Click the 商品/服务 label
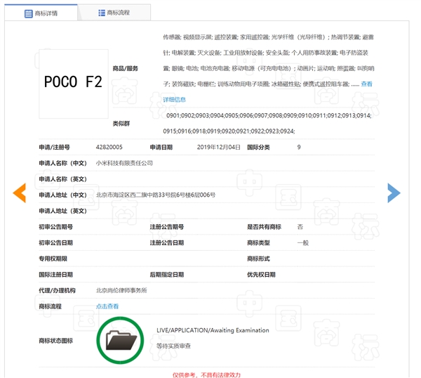This screenshot has width=421, height=378. point(125,69)
